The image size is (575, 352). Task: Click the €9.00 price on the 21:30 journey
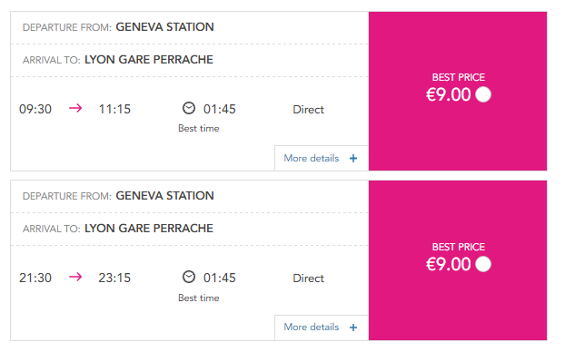click(x=448, y=264)
